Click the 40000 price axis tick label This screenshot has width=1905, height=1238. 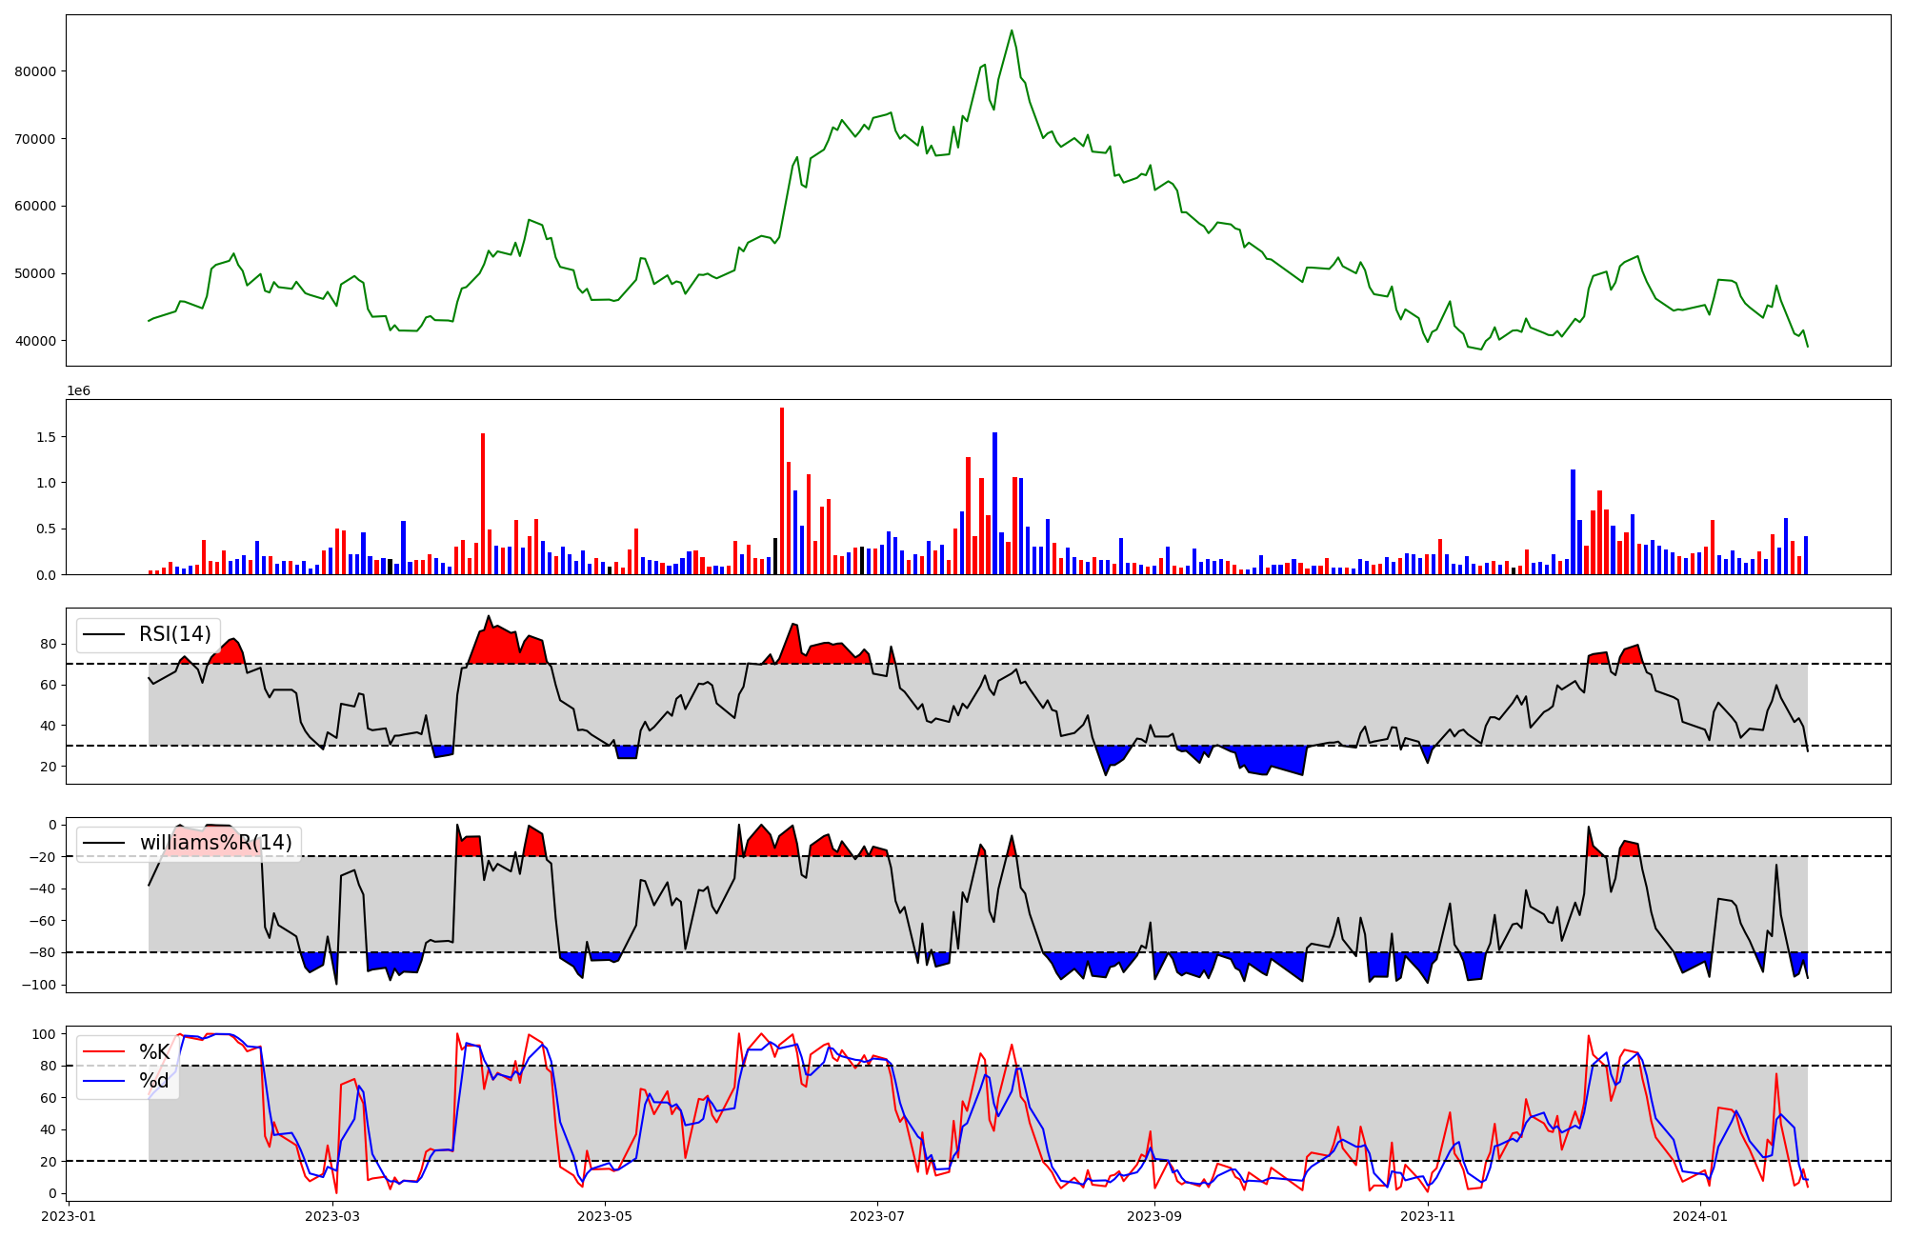35,341
